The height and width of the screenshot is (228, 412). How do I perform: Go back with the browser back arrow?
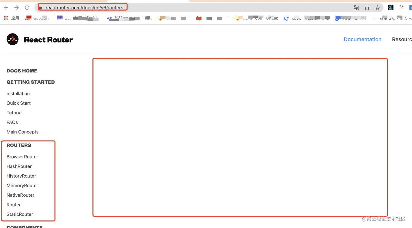(6, 8)
